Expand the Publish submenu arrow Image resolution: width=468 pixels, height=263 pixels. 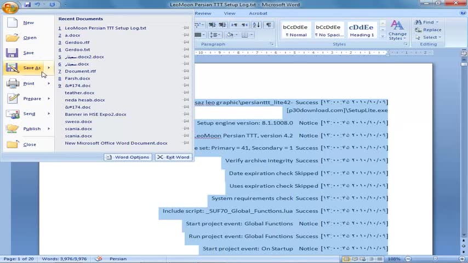(x=49, y=129)
